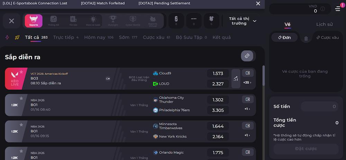346x160 pixels.
Task: Click the Đặt cược place bet button
Action: point(306,149)
